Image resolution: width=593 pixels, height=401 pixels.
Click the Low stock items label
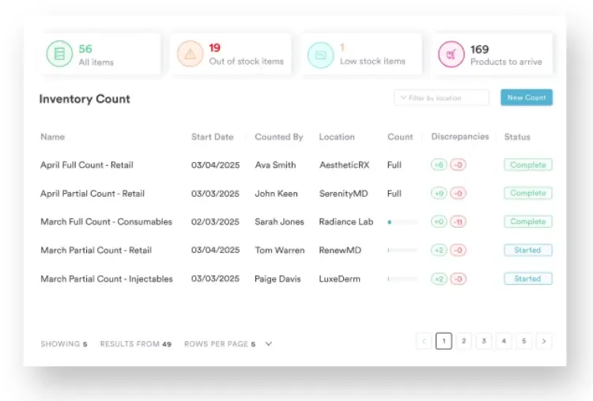tap(372, 61)
